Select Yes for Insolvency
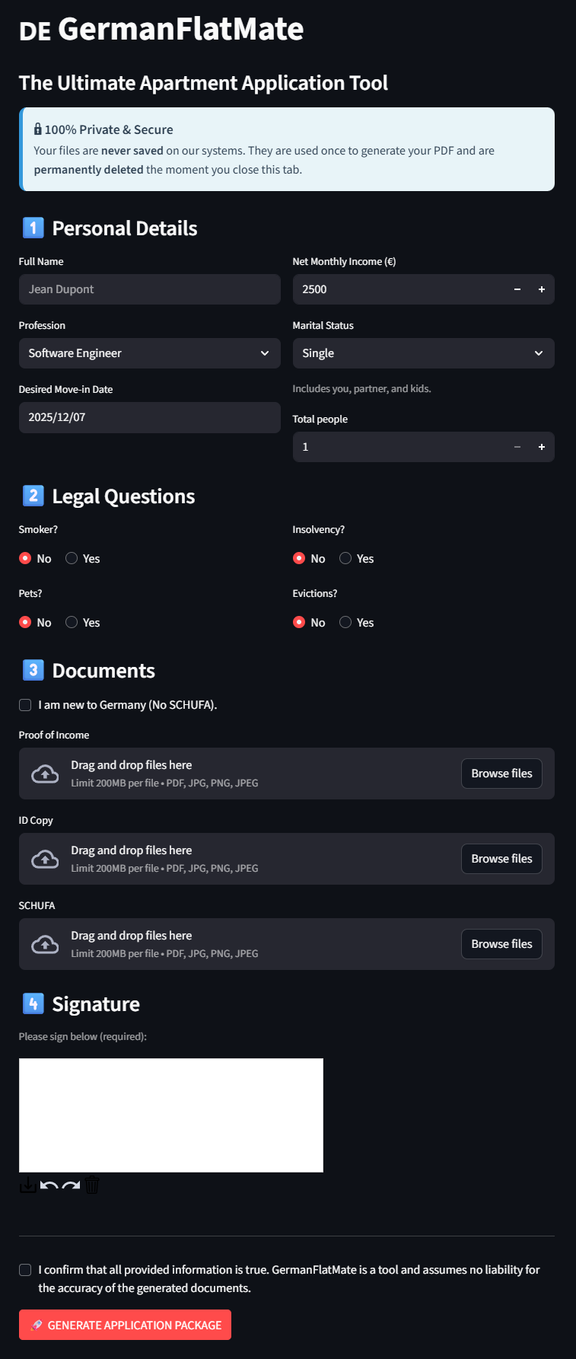The height and width of the screenshot is (1359, 576). tap(357, 559)
